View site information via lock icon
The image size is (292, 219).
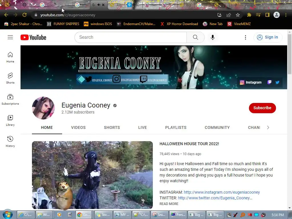(36, 15)
